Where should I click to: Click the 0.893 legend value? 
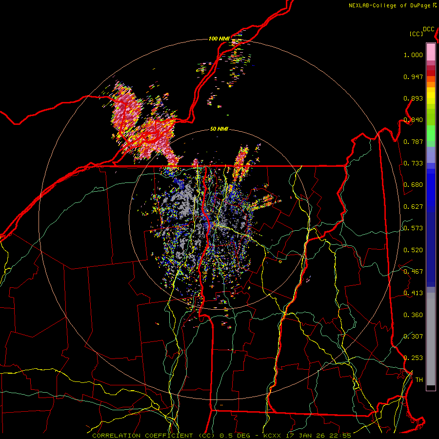413,98
